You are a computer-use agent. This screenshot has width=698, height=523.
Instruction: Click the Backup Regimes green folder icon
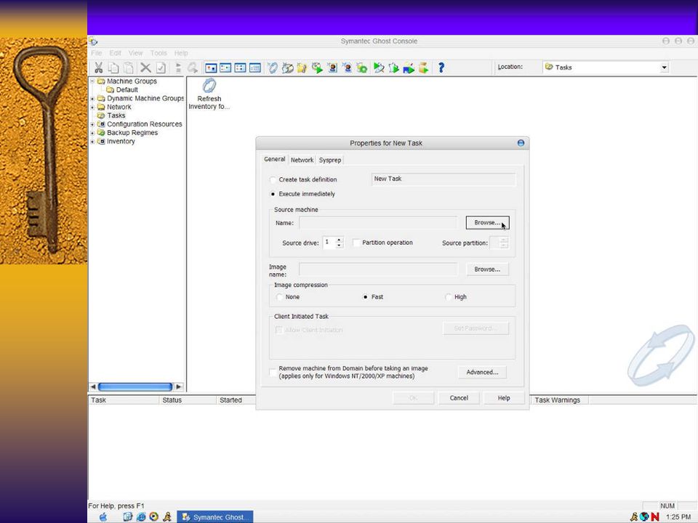(101, 132)
